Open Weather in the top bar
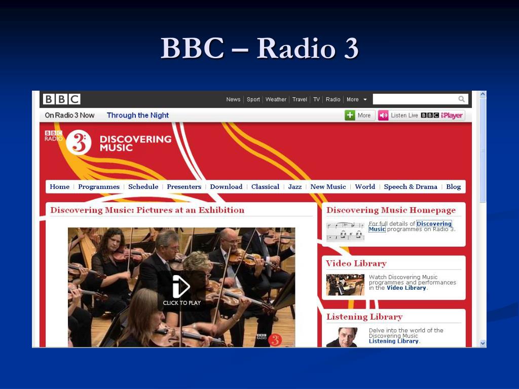The width and height of the screenshot is (519, 389). (276, 99)
